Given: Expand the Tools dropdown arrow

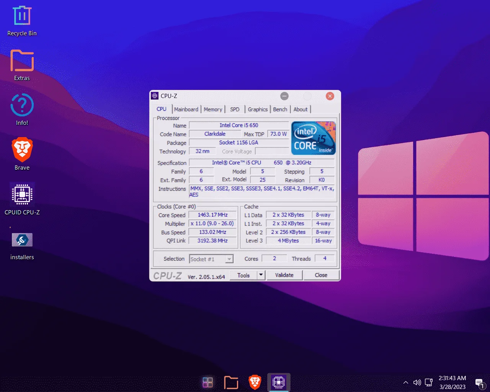Looking at the screenshot, I should [x=261, y=275].
